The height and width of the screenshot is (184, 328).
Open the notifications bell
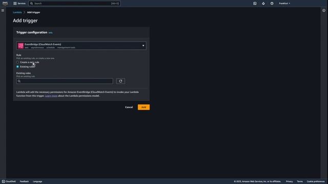pos(263,4)
